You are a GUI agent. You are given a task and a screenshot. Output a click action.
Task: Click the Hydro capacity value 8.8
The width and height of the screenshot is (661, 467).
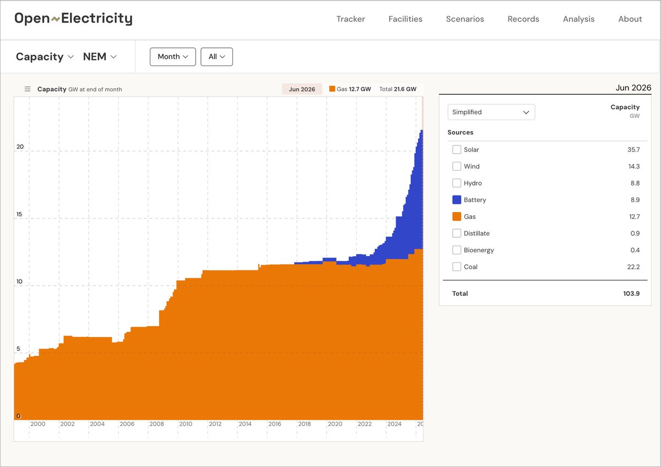[x=635, y=183]
